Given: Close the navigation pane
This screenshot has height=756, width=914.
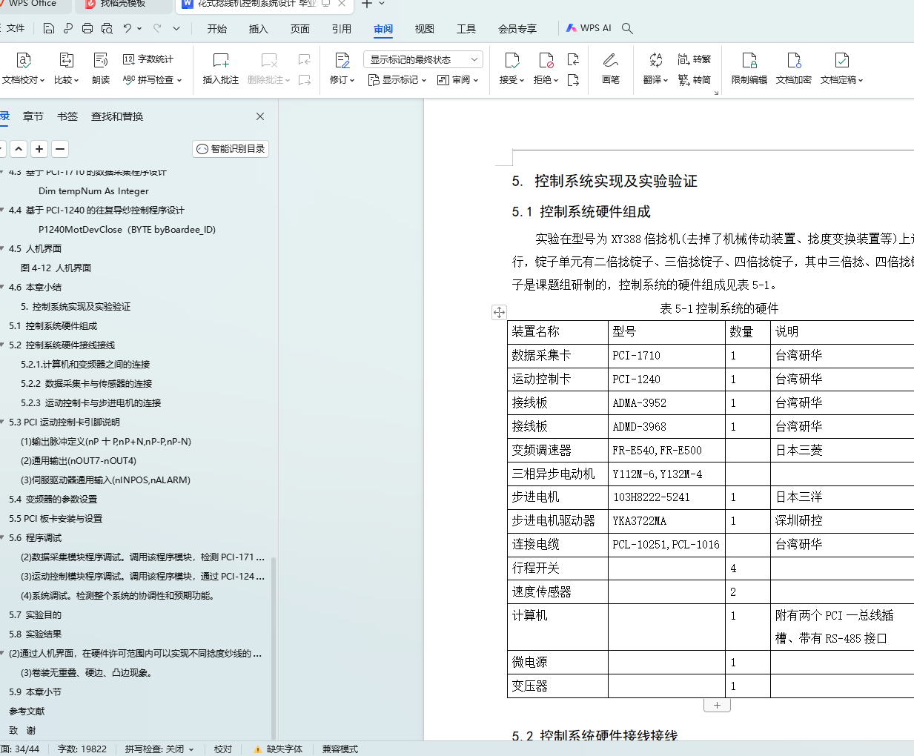Looking at the screenshot, I should pyautogui.click(x=260, y=116).
